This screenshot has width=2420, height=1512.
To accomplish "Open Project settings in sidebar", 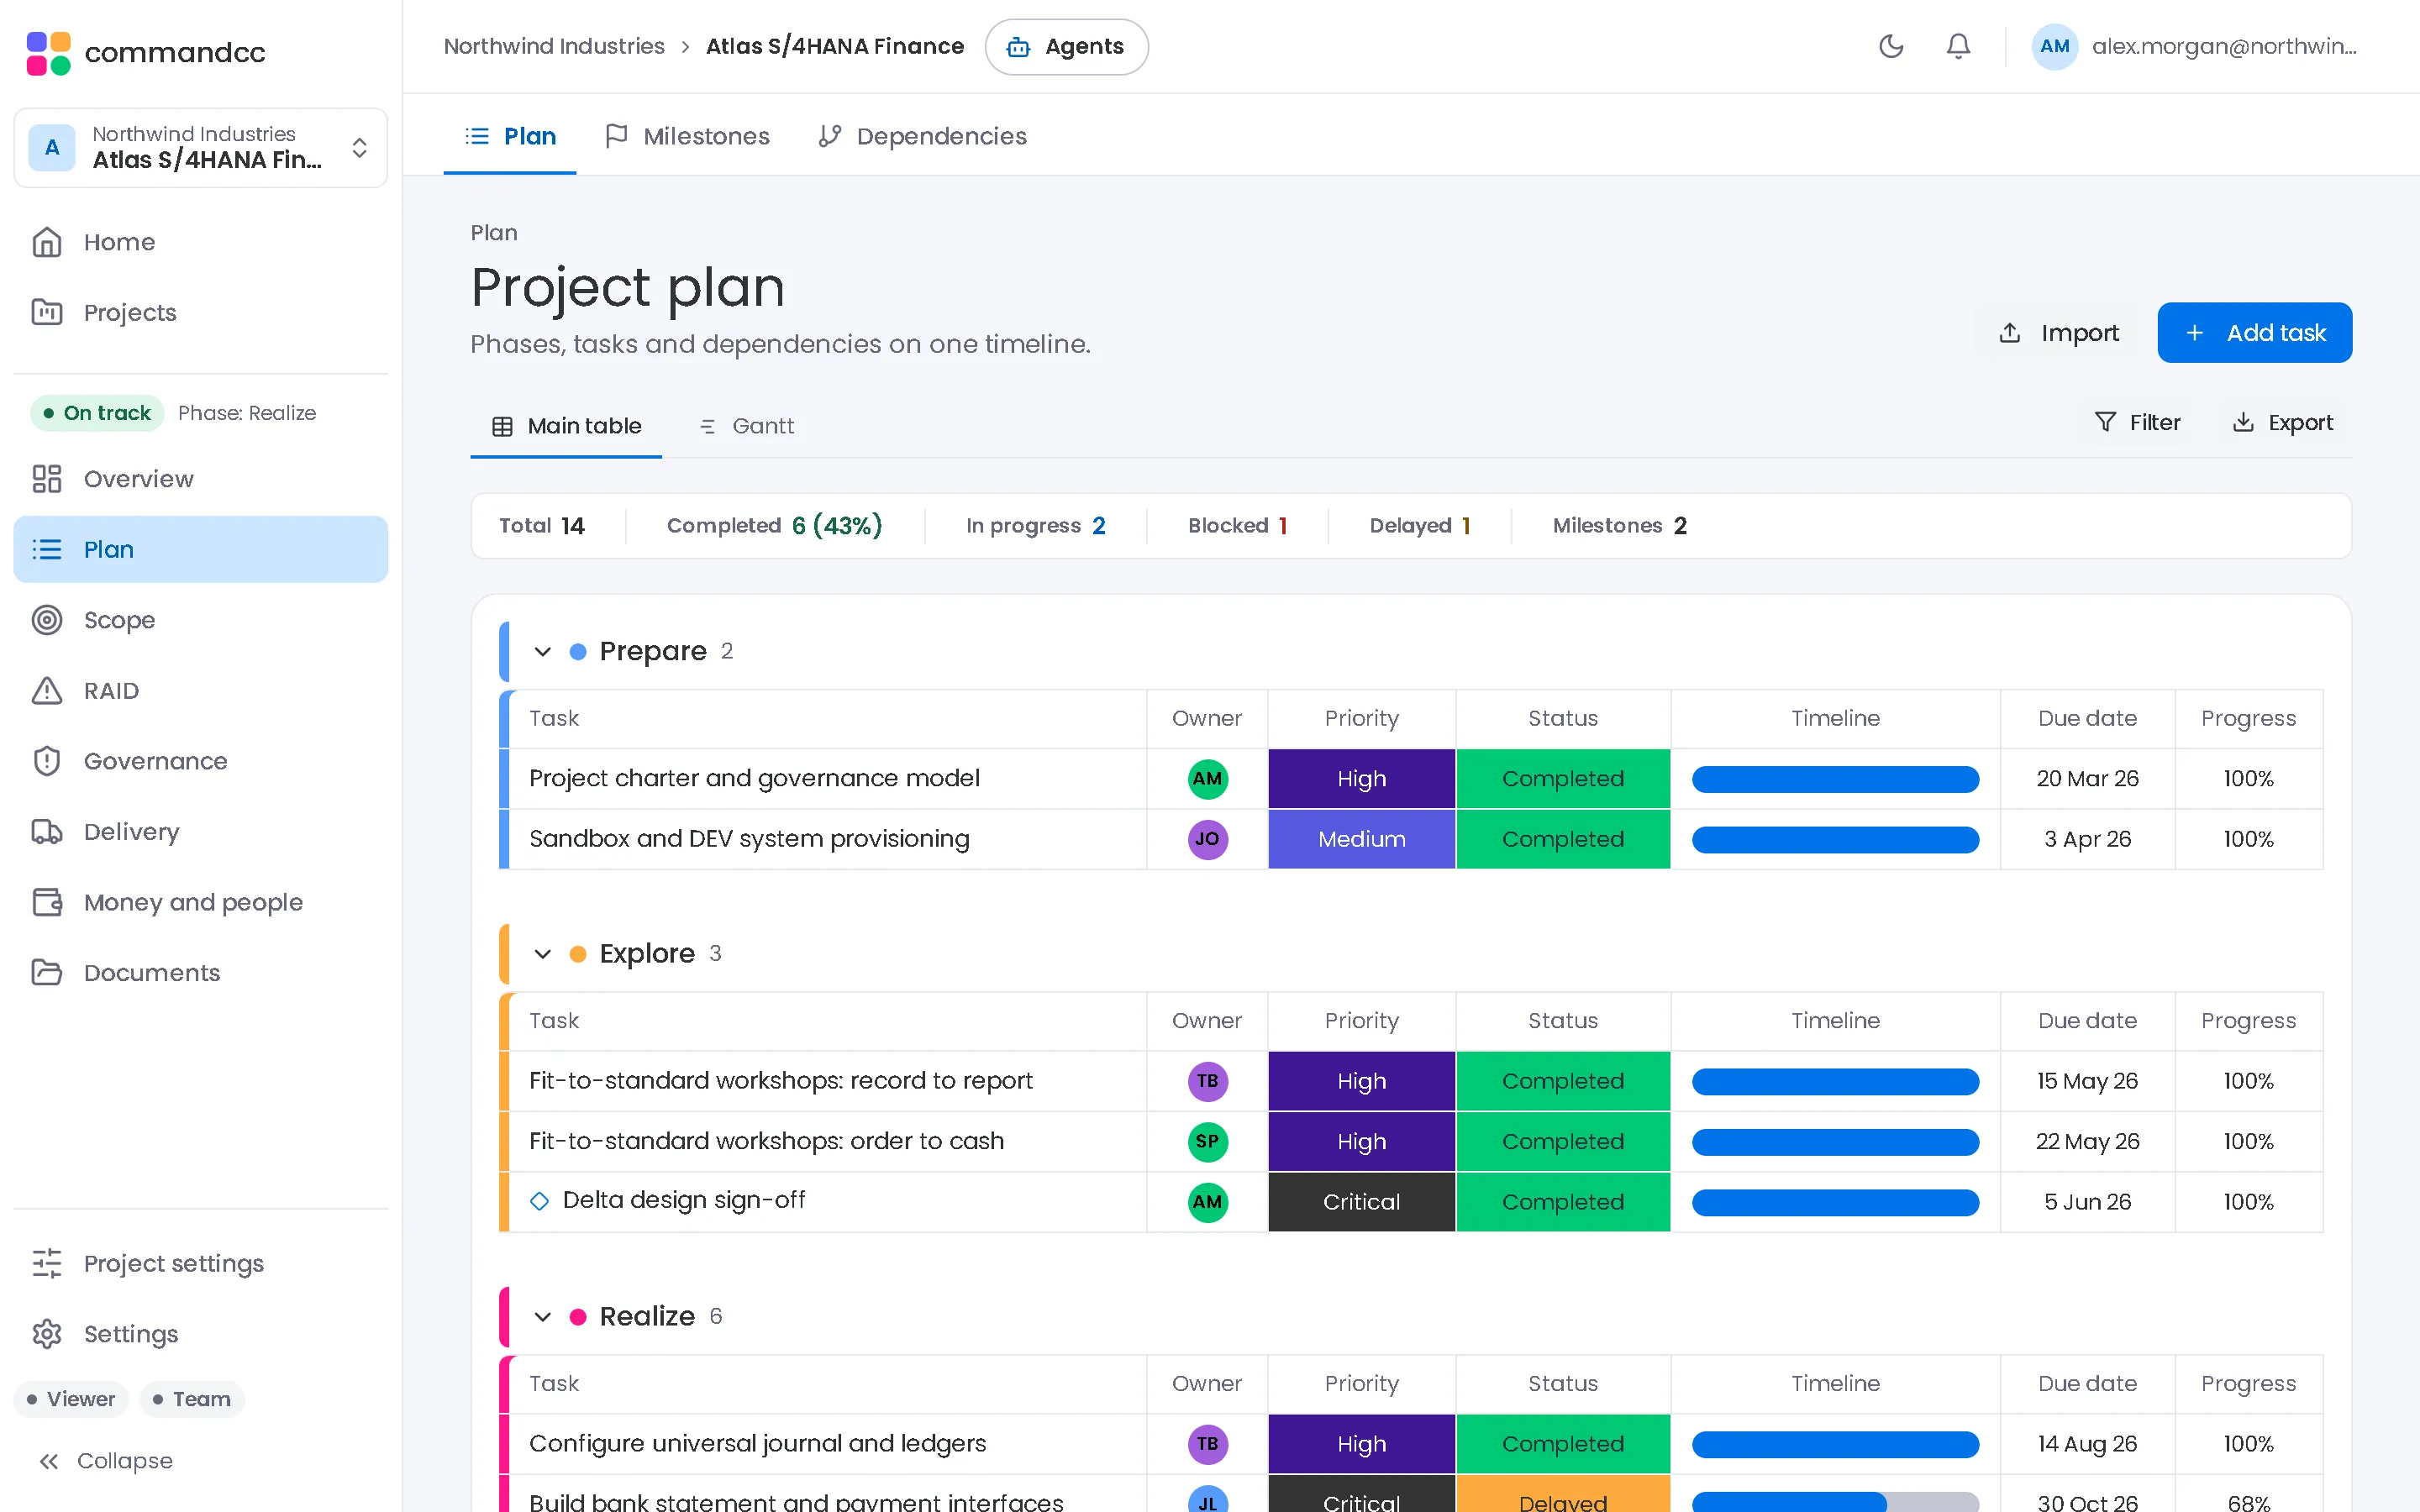I will point(200,1263).
